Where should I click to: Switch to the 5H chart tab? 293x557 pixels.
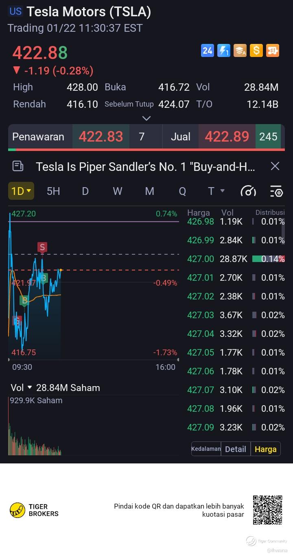[x=53, y=191]
